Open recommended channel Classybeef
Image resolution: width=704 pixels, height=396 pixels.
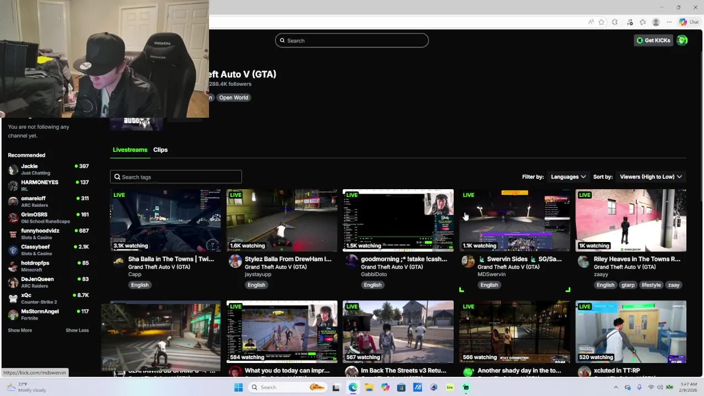coord(48,250)
